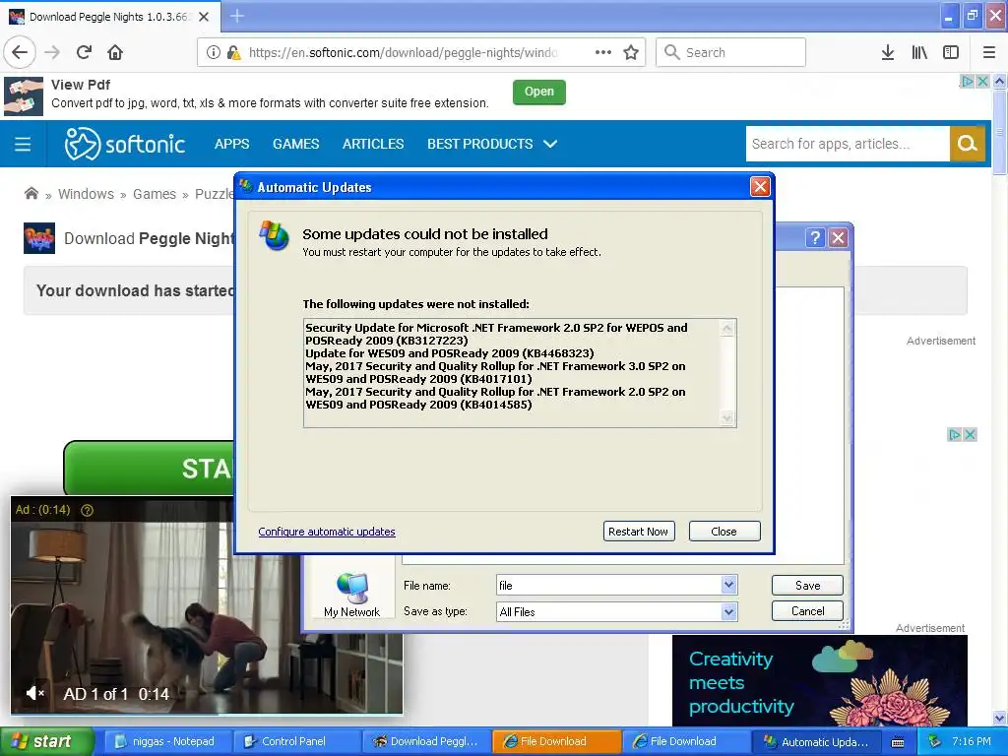Click Restart Now in Automatic Updates
The image size is (1008, 756).
click(x=638, y=531)
